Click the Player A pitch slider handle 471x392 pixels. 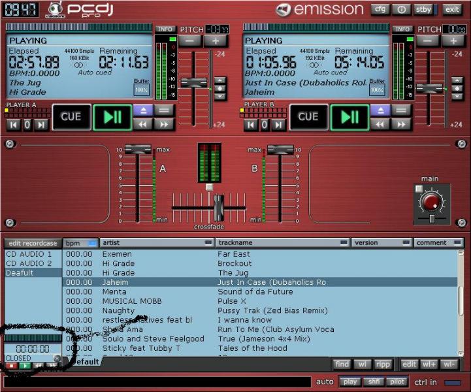tap(194, 82)
